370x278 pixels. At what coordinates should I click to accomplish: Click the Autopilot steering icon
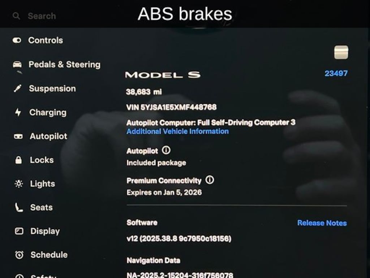tap(18, 136)
